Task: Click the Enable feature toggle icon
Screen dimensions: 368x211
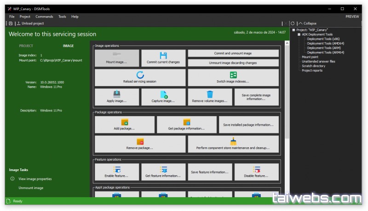Action: pos(117,170)
